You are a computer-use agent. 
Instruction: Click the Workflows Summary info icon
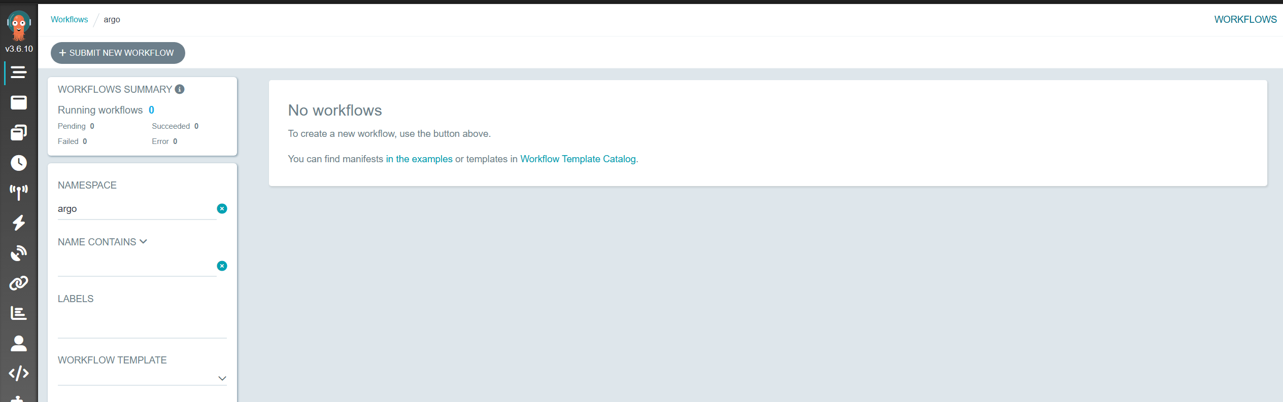pos(180,89)
